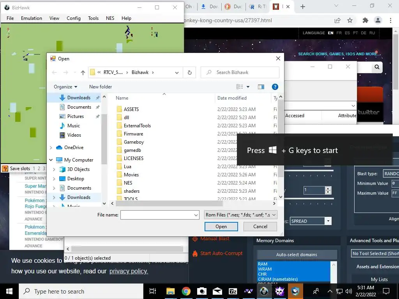Viewport: 399px width, 299px height.
Task: Select the ExternalTools folder
Action: 137,126
